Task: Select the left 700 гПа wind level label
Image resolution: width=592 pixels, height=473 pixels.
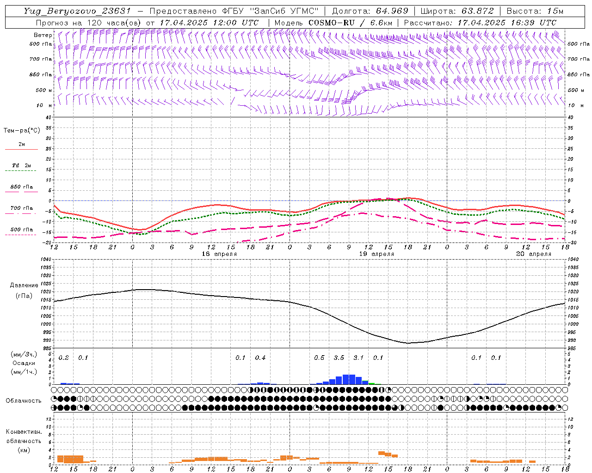Action: coord(41,59)
